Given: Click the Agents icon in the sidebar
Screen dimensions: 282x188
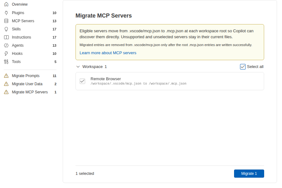Looking at the screenshot, I should 6,45.
